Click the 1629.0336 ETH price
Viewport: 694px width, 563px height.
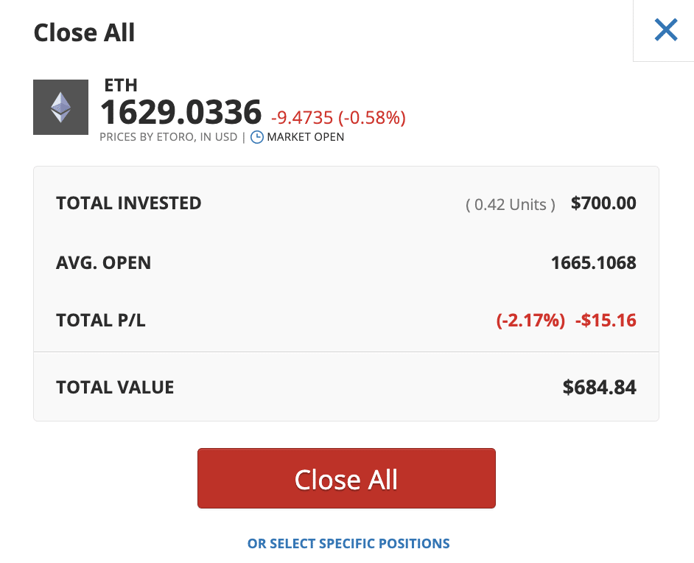pos(181,112)
